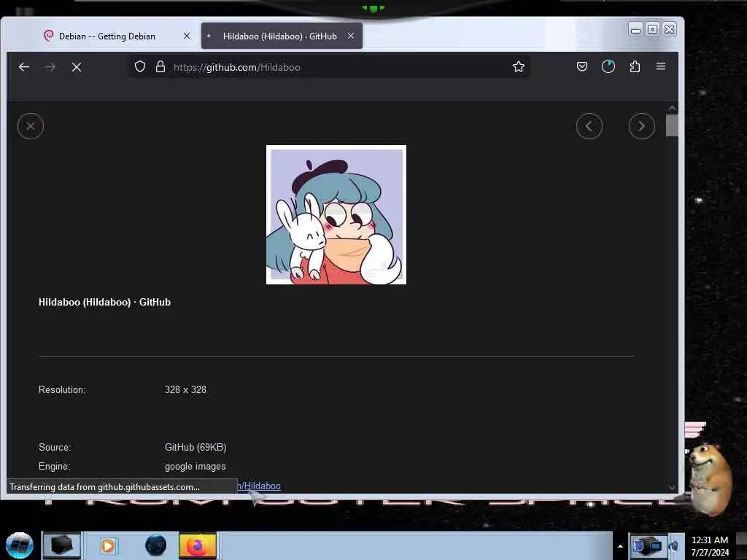Image resolution: width=747 pixels, height=560 pixels.
Task: Open the Firefox account profile icon
Action: pos(608,66)
